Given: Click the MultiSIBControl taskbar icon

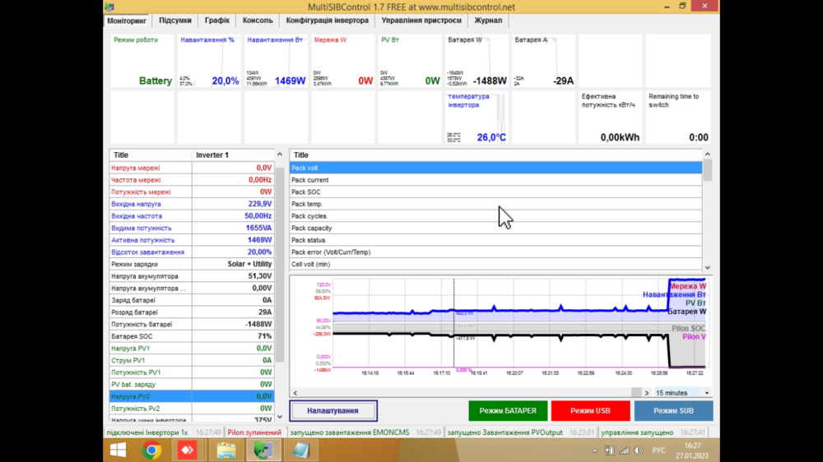Looking at the screenshot, I should [263, 450].
